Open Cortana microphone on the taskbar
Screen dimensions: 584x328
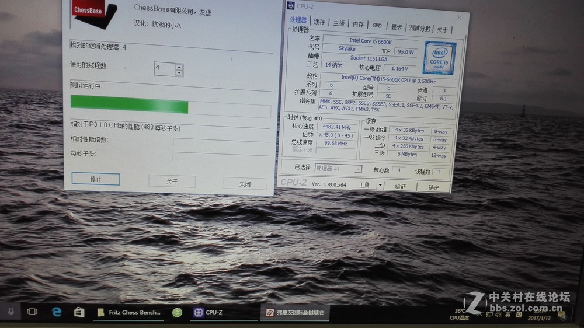coord(11,311)
